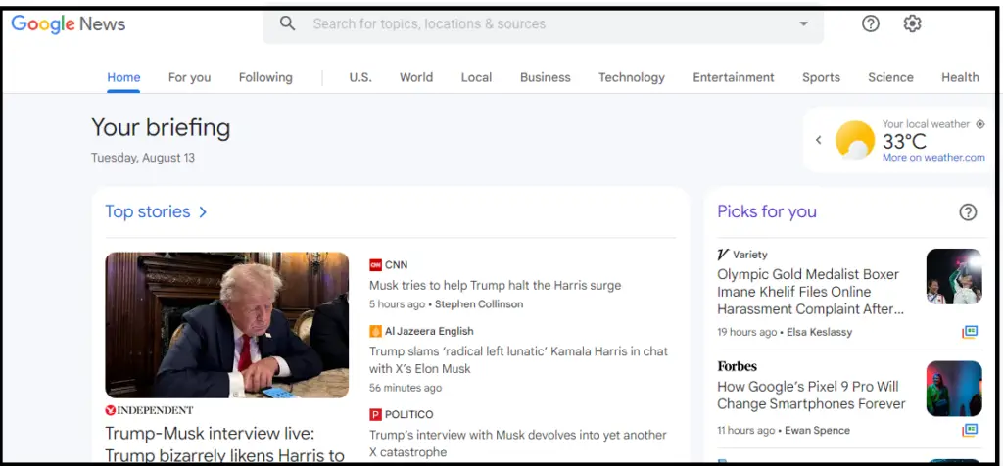
Task: Open full coverage icon for Forbes story
Action: (970, 430)
